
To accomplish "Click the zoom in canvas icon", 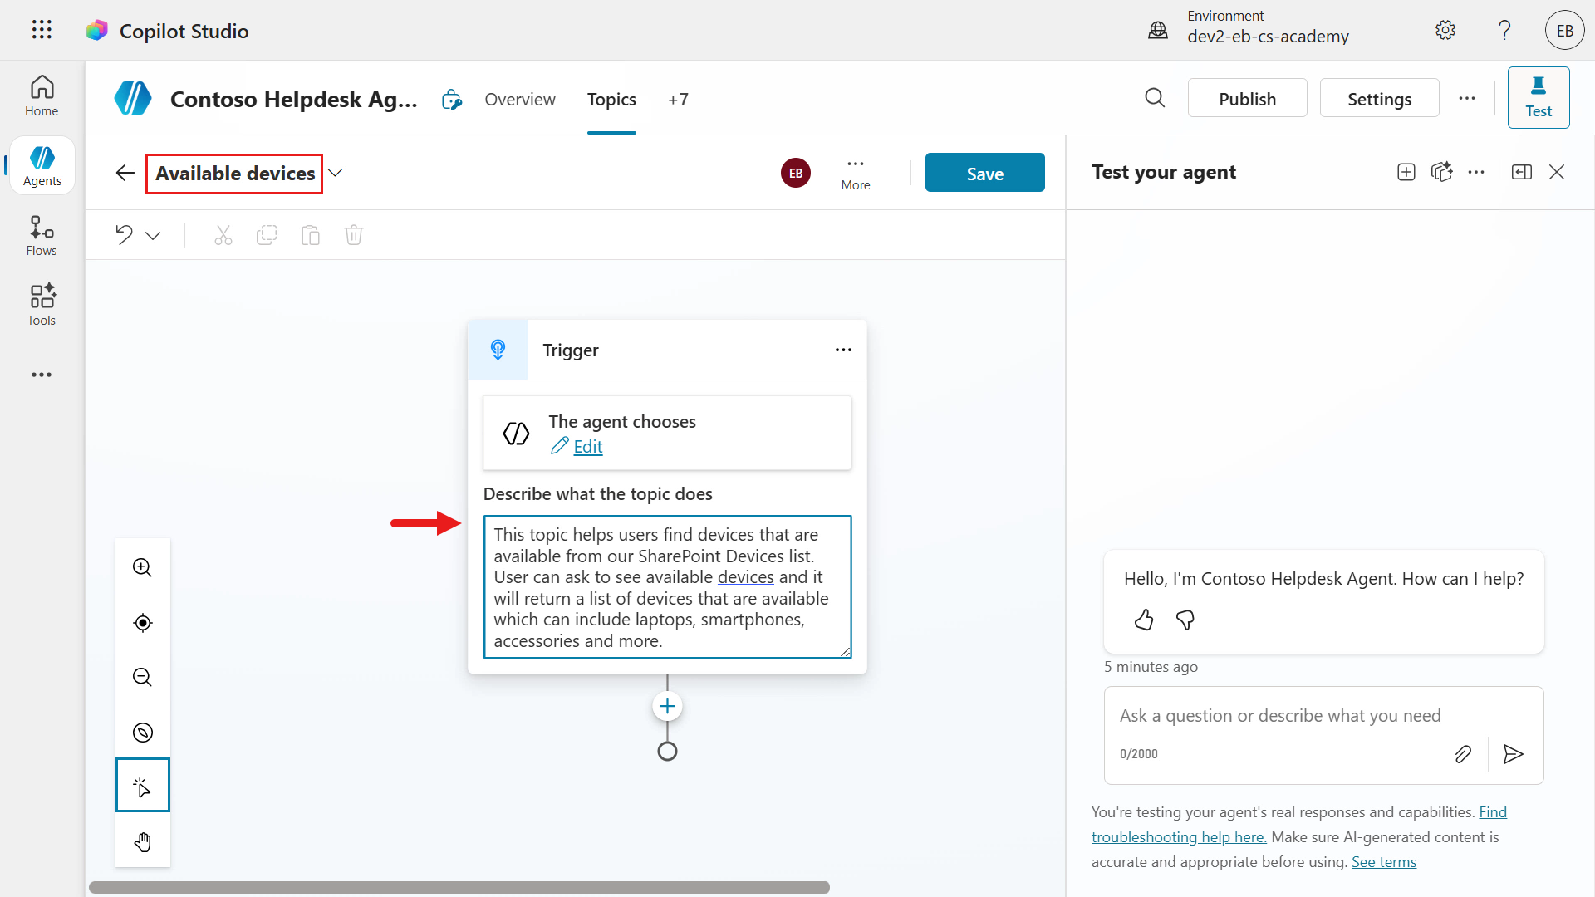I will point(142,567).
